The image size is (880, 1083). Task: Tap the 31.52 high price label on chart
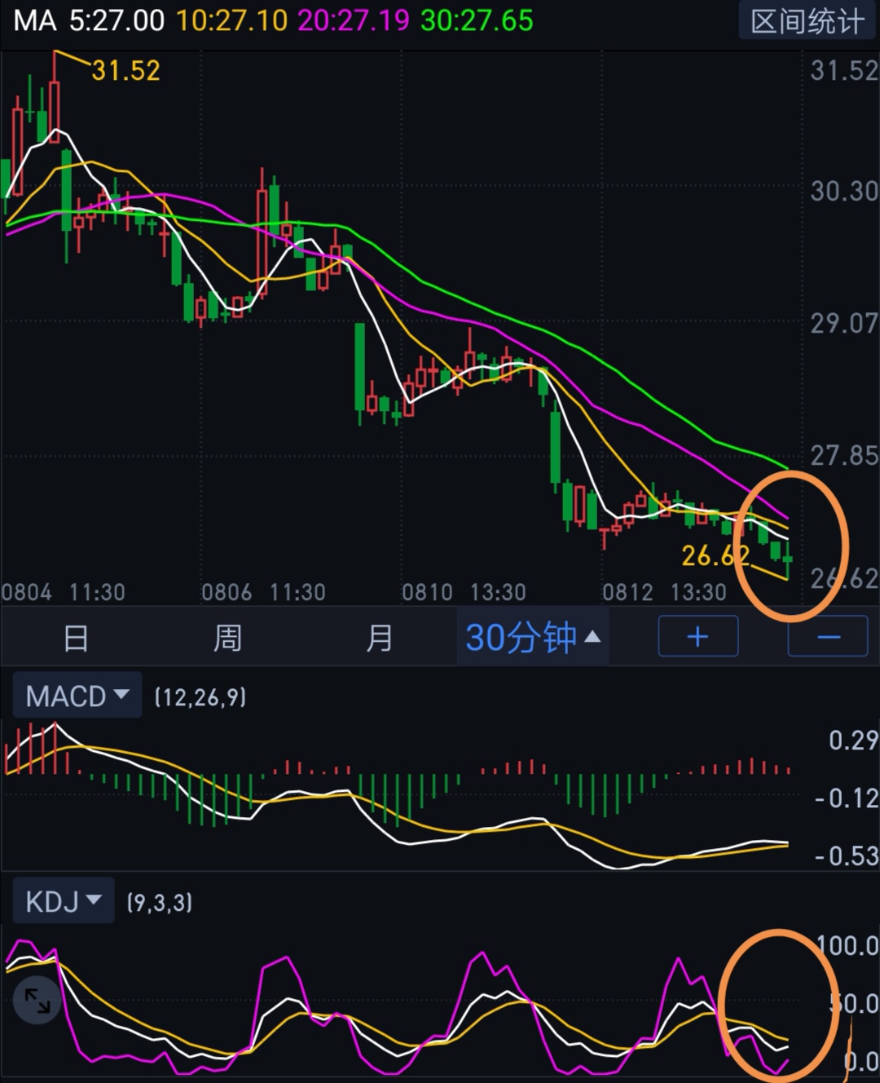pyautogui.click(x=125, y=70)
